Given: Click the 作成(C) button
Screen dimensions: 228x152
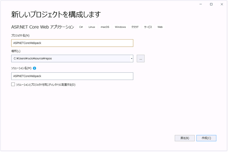Looking at the screenshot, I should (x=206, y=138).
